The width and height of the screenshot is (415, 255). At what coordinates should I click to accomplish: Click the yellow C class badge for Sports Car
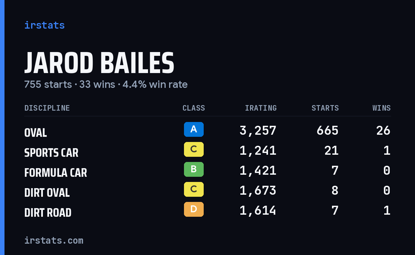click(194, 150)
